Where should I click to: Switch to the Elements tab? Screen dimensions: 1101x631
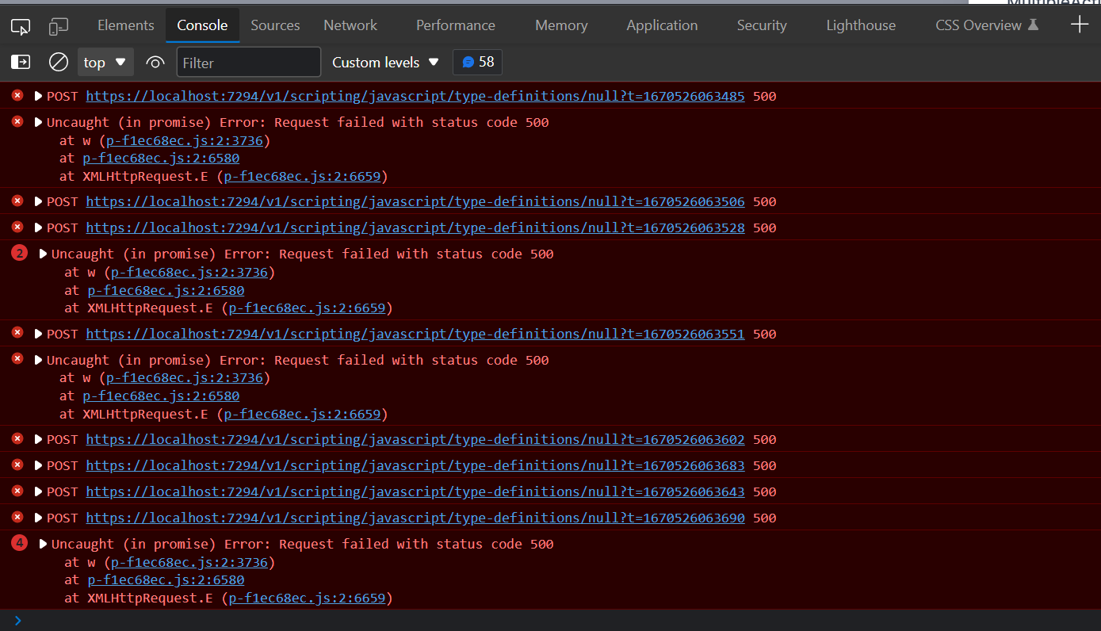point(126,25)
